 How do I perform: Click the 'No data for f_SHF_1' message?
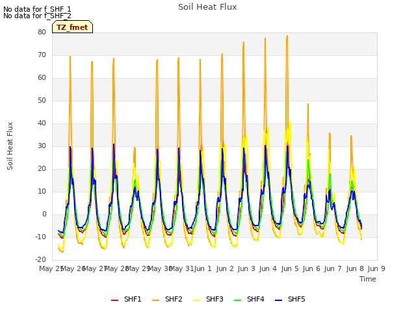(x=37, y=9)
